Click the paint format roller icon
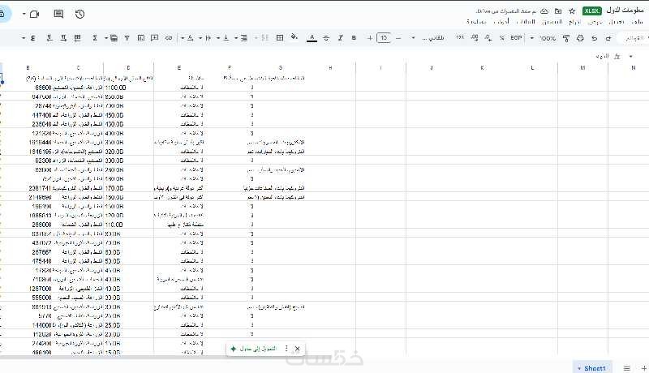Screen dimensions: 649x373 [x=566, y=38]
